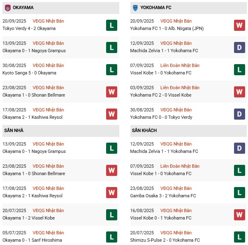
Task: Click the L badge for Okayama 0-1 Sanf Hiroshima
Action: [112, 237]
